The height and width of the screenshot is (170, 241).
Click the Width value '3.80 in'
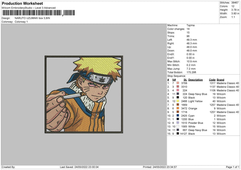click(x=235, y=14)
